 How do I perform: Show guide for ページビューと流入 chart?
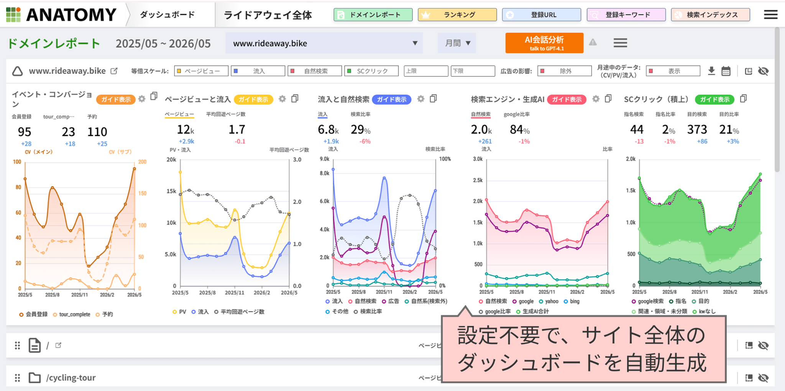[x=253, y=99]
